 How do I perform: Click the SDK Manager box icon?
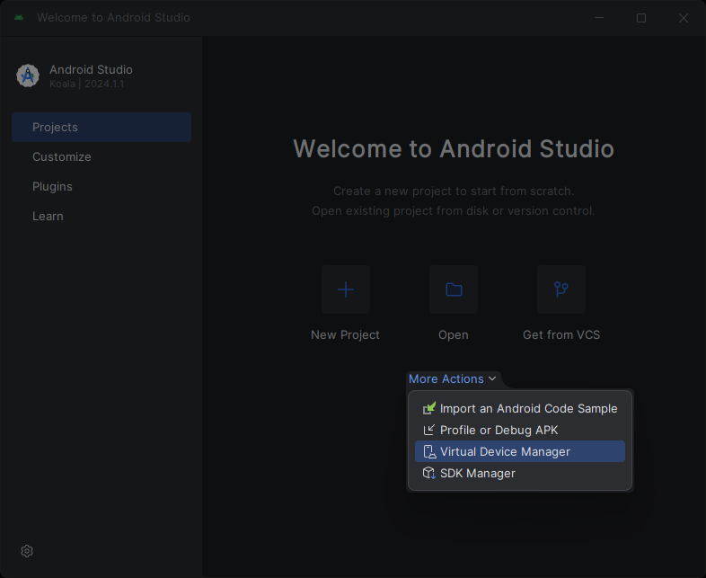[x=429, y=473]
